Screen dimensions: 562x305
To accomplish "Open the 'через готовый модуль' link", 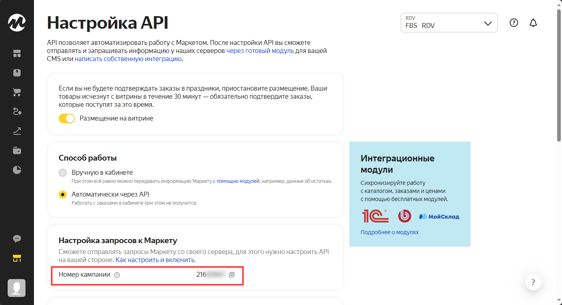I will tap(260, 51).
